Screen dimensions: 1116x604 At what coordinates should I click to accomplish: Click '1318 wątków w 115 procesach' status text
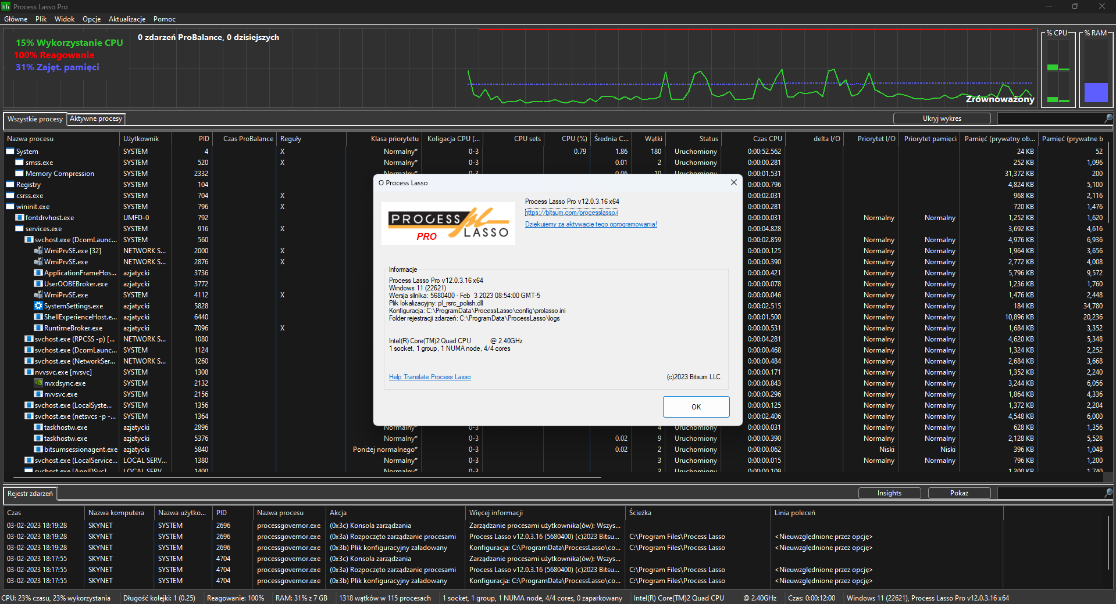coord(385,598)
